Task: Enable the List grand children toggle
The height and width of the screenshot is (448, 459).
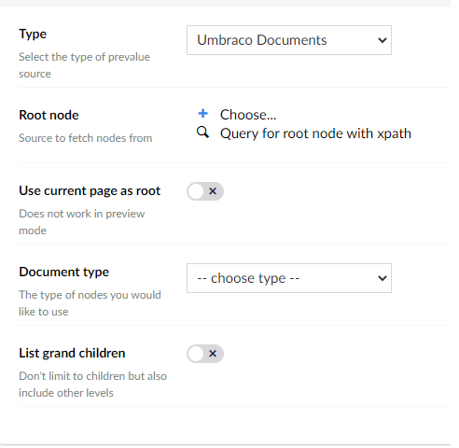Action: [205, 354]
